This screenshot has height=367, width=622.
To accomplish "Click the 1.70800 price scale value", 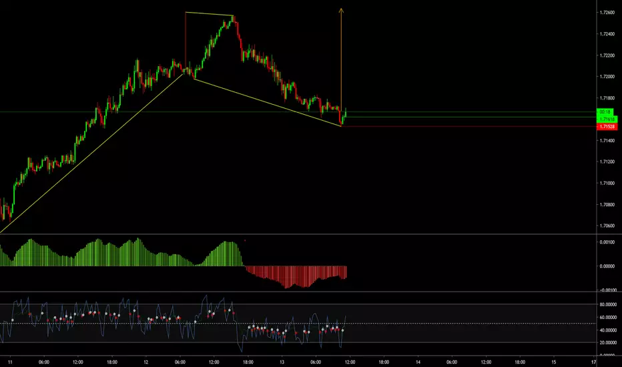I will point(607,205).
